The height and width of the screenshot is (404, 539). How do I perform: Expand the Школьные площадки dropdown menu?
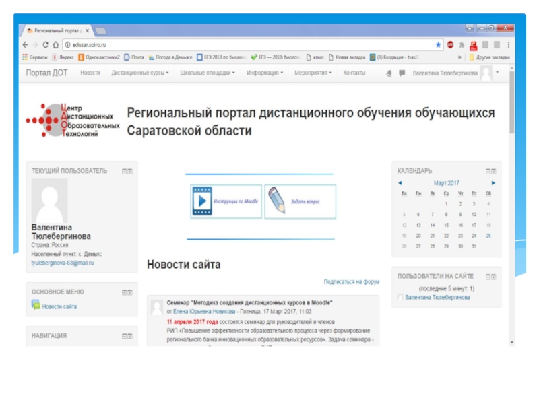208,73
